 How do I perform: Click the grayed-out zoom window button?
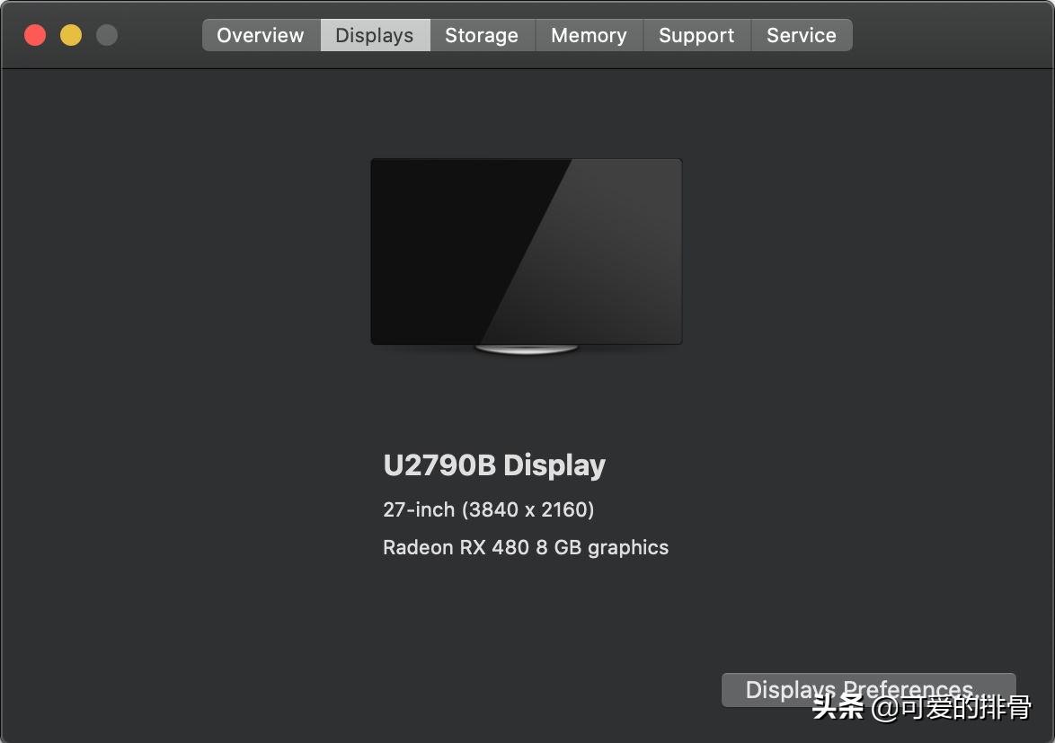coord(106,35)
